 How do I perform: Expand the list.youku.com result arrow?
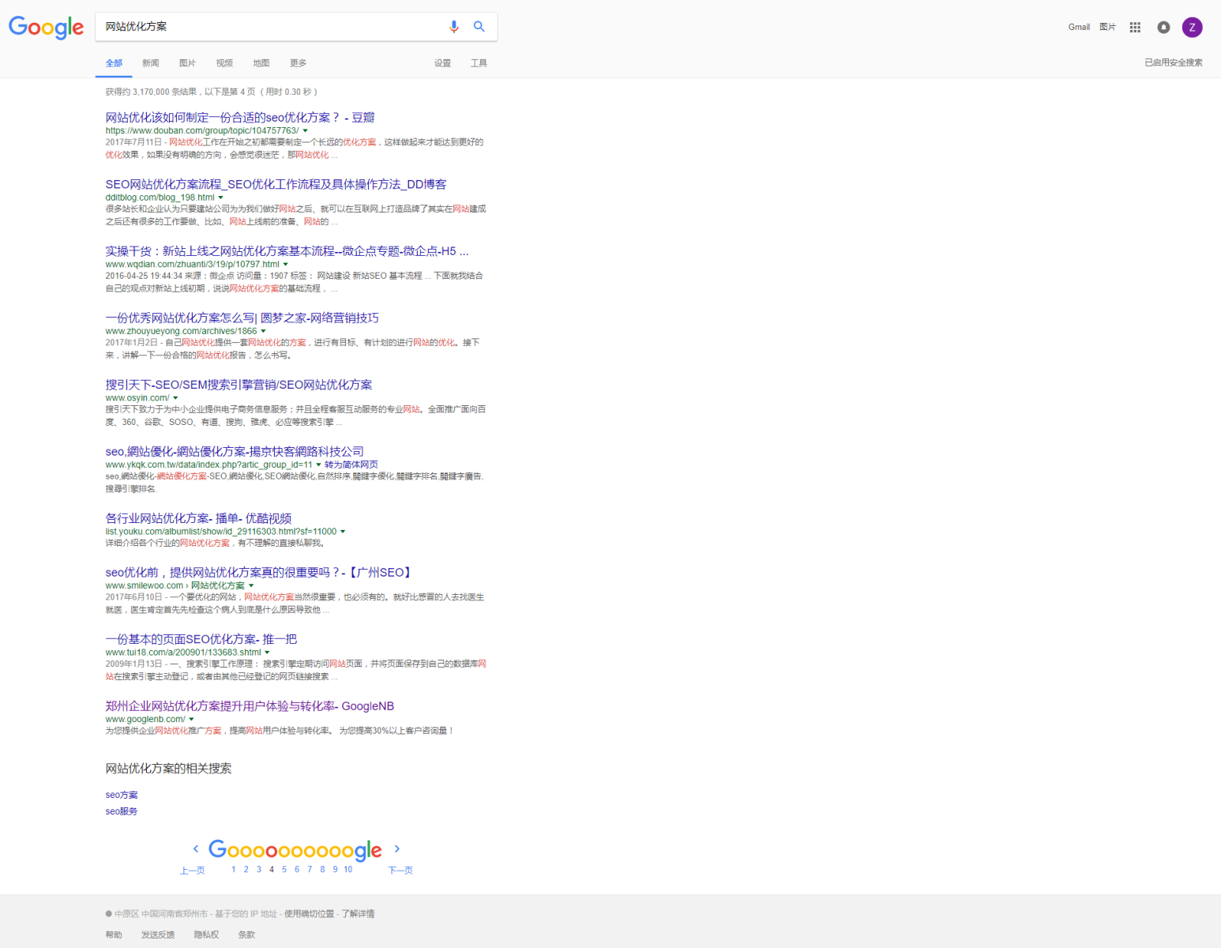tap(343, 532)
